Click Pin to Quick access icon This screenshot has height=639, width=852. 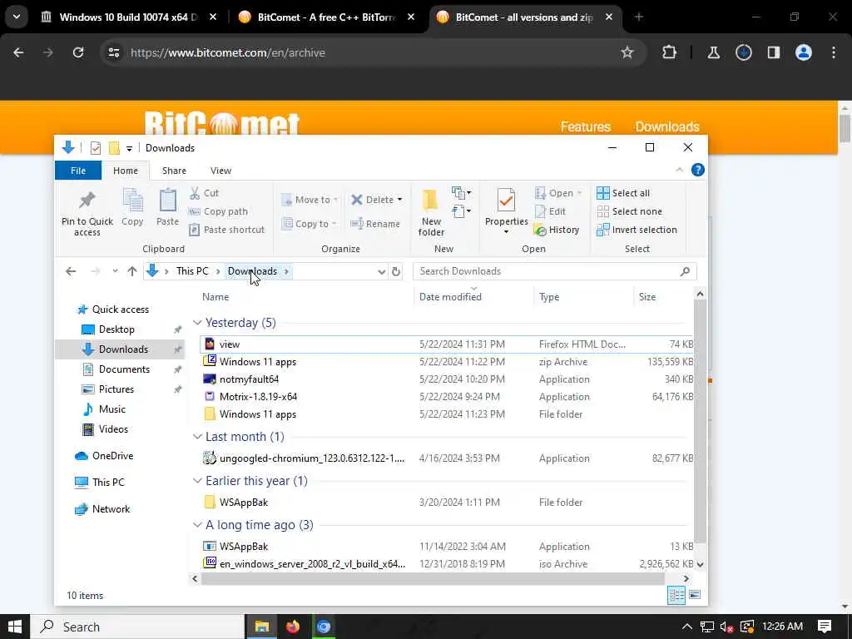click(87, 214)
